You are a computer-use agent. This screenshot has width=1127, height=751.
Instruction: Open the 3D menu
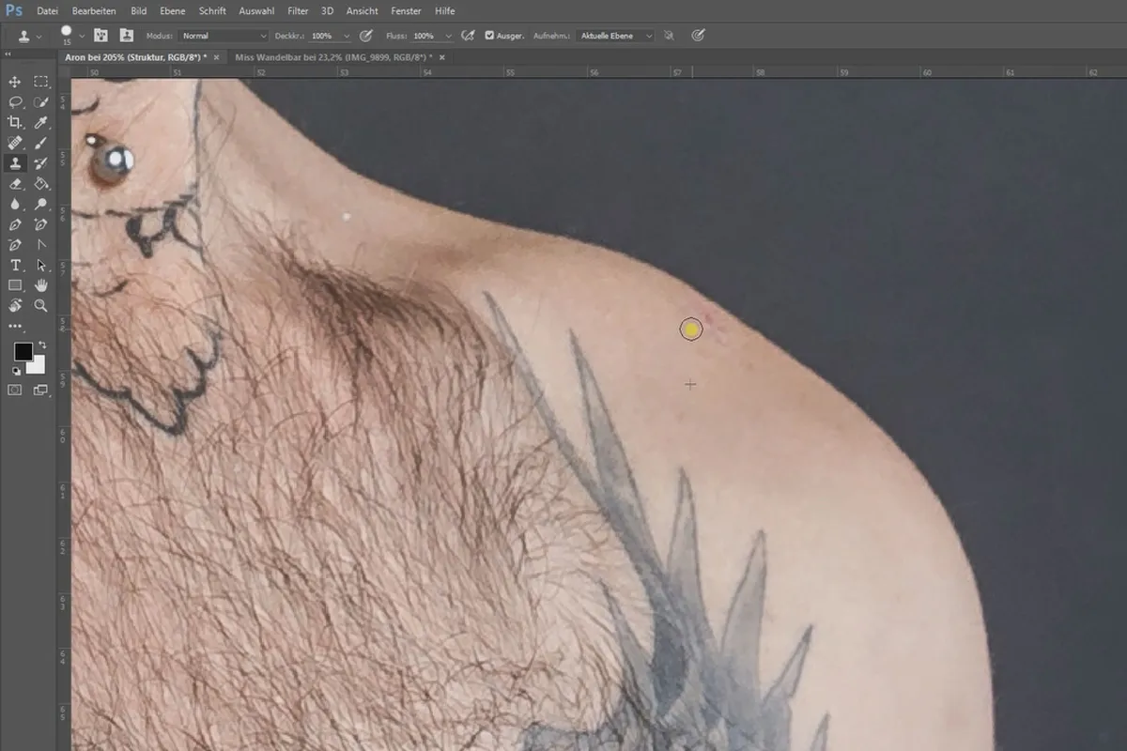[327, 11]
